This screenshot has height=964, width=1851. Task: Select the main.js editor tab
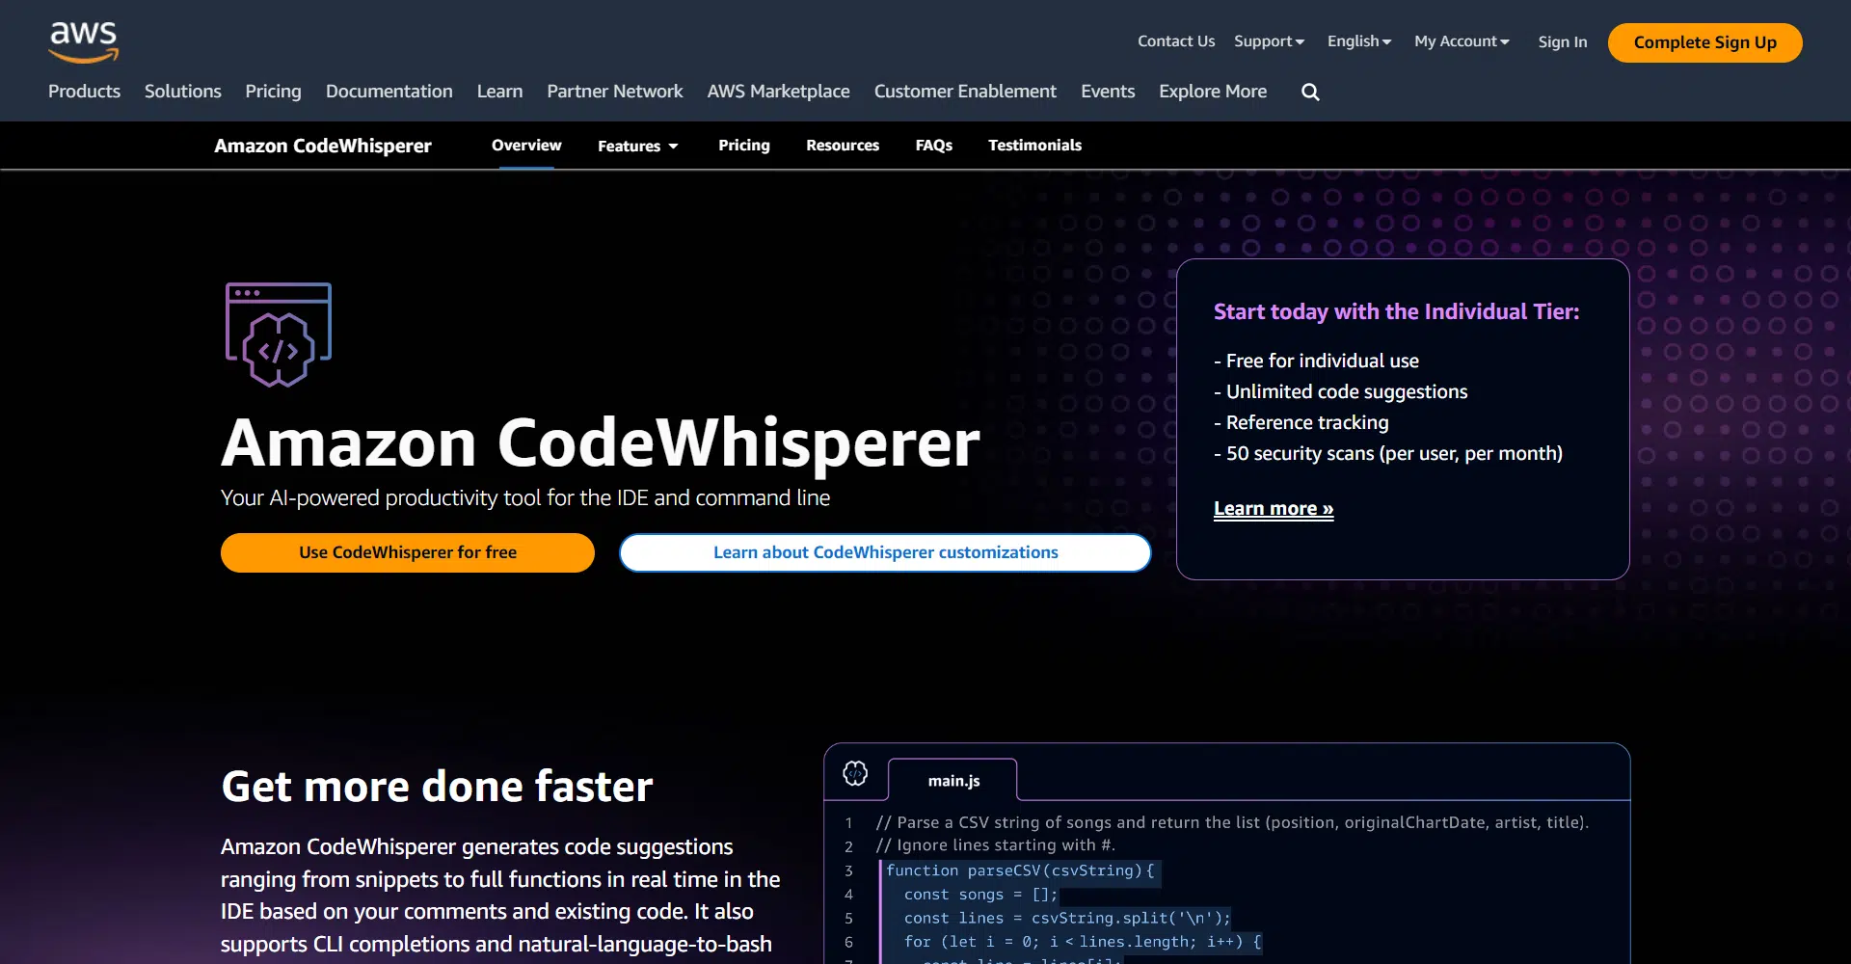pyautogui.click(x=953, y=781)
